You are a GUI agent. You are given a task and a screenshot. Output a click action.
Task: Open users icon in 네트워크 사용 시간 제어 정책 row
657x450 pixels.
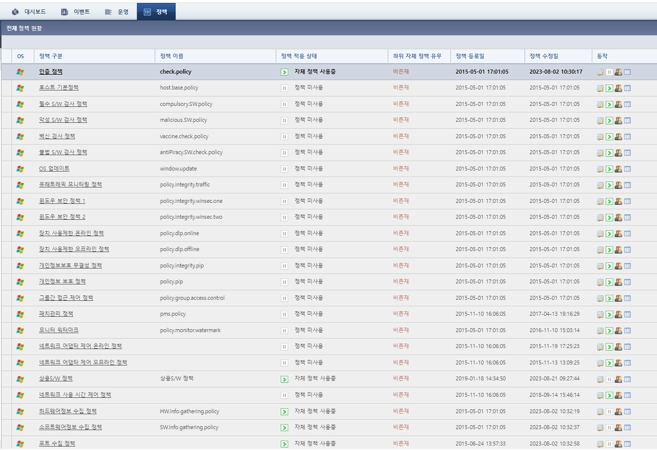click(x=618, y=395)
